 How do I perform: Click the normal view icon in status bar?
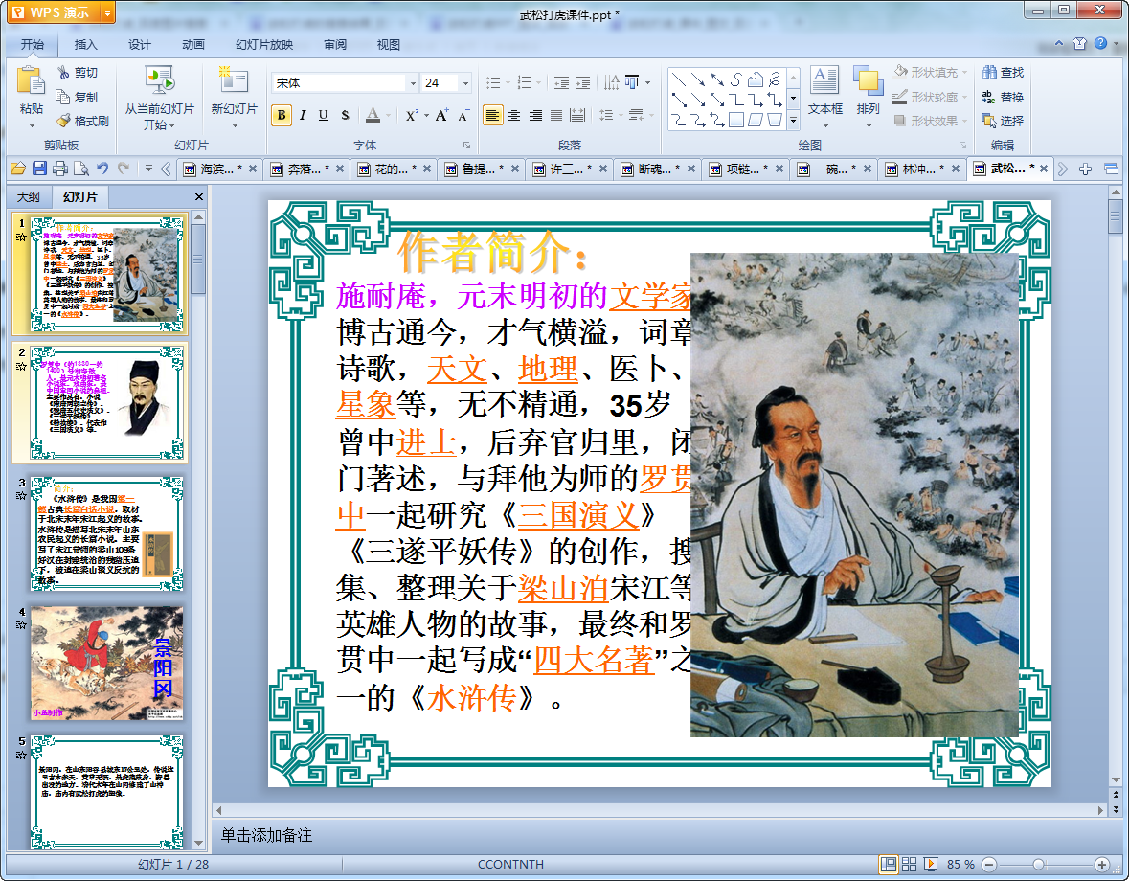(889, 865)
